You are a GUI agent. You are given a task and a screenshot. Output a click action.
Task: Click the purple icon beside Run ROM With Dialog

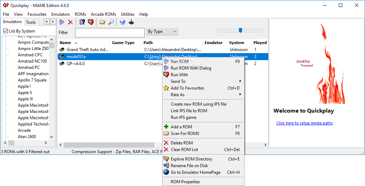point(166,68)
